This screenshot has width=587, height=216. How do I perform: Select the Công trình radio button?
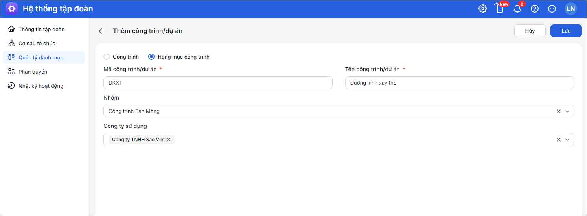pyautogui.click(x=107, y=57)
